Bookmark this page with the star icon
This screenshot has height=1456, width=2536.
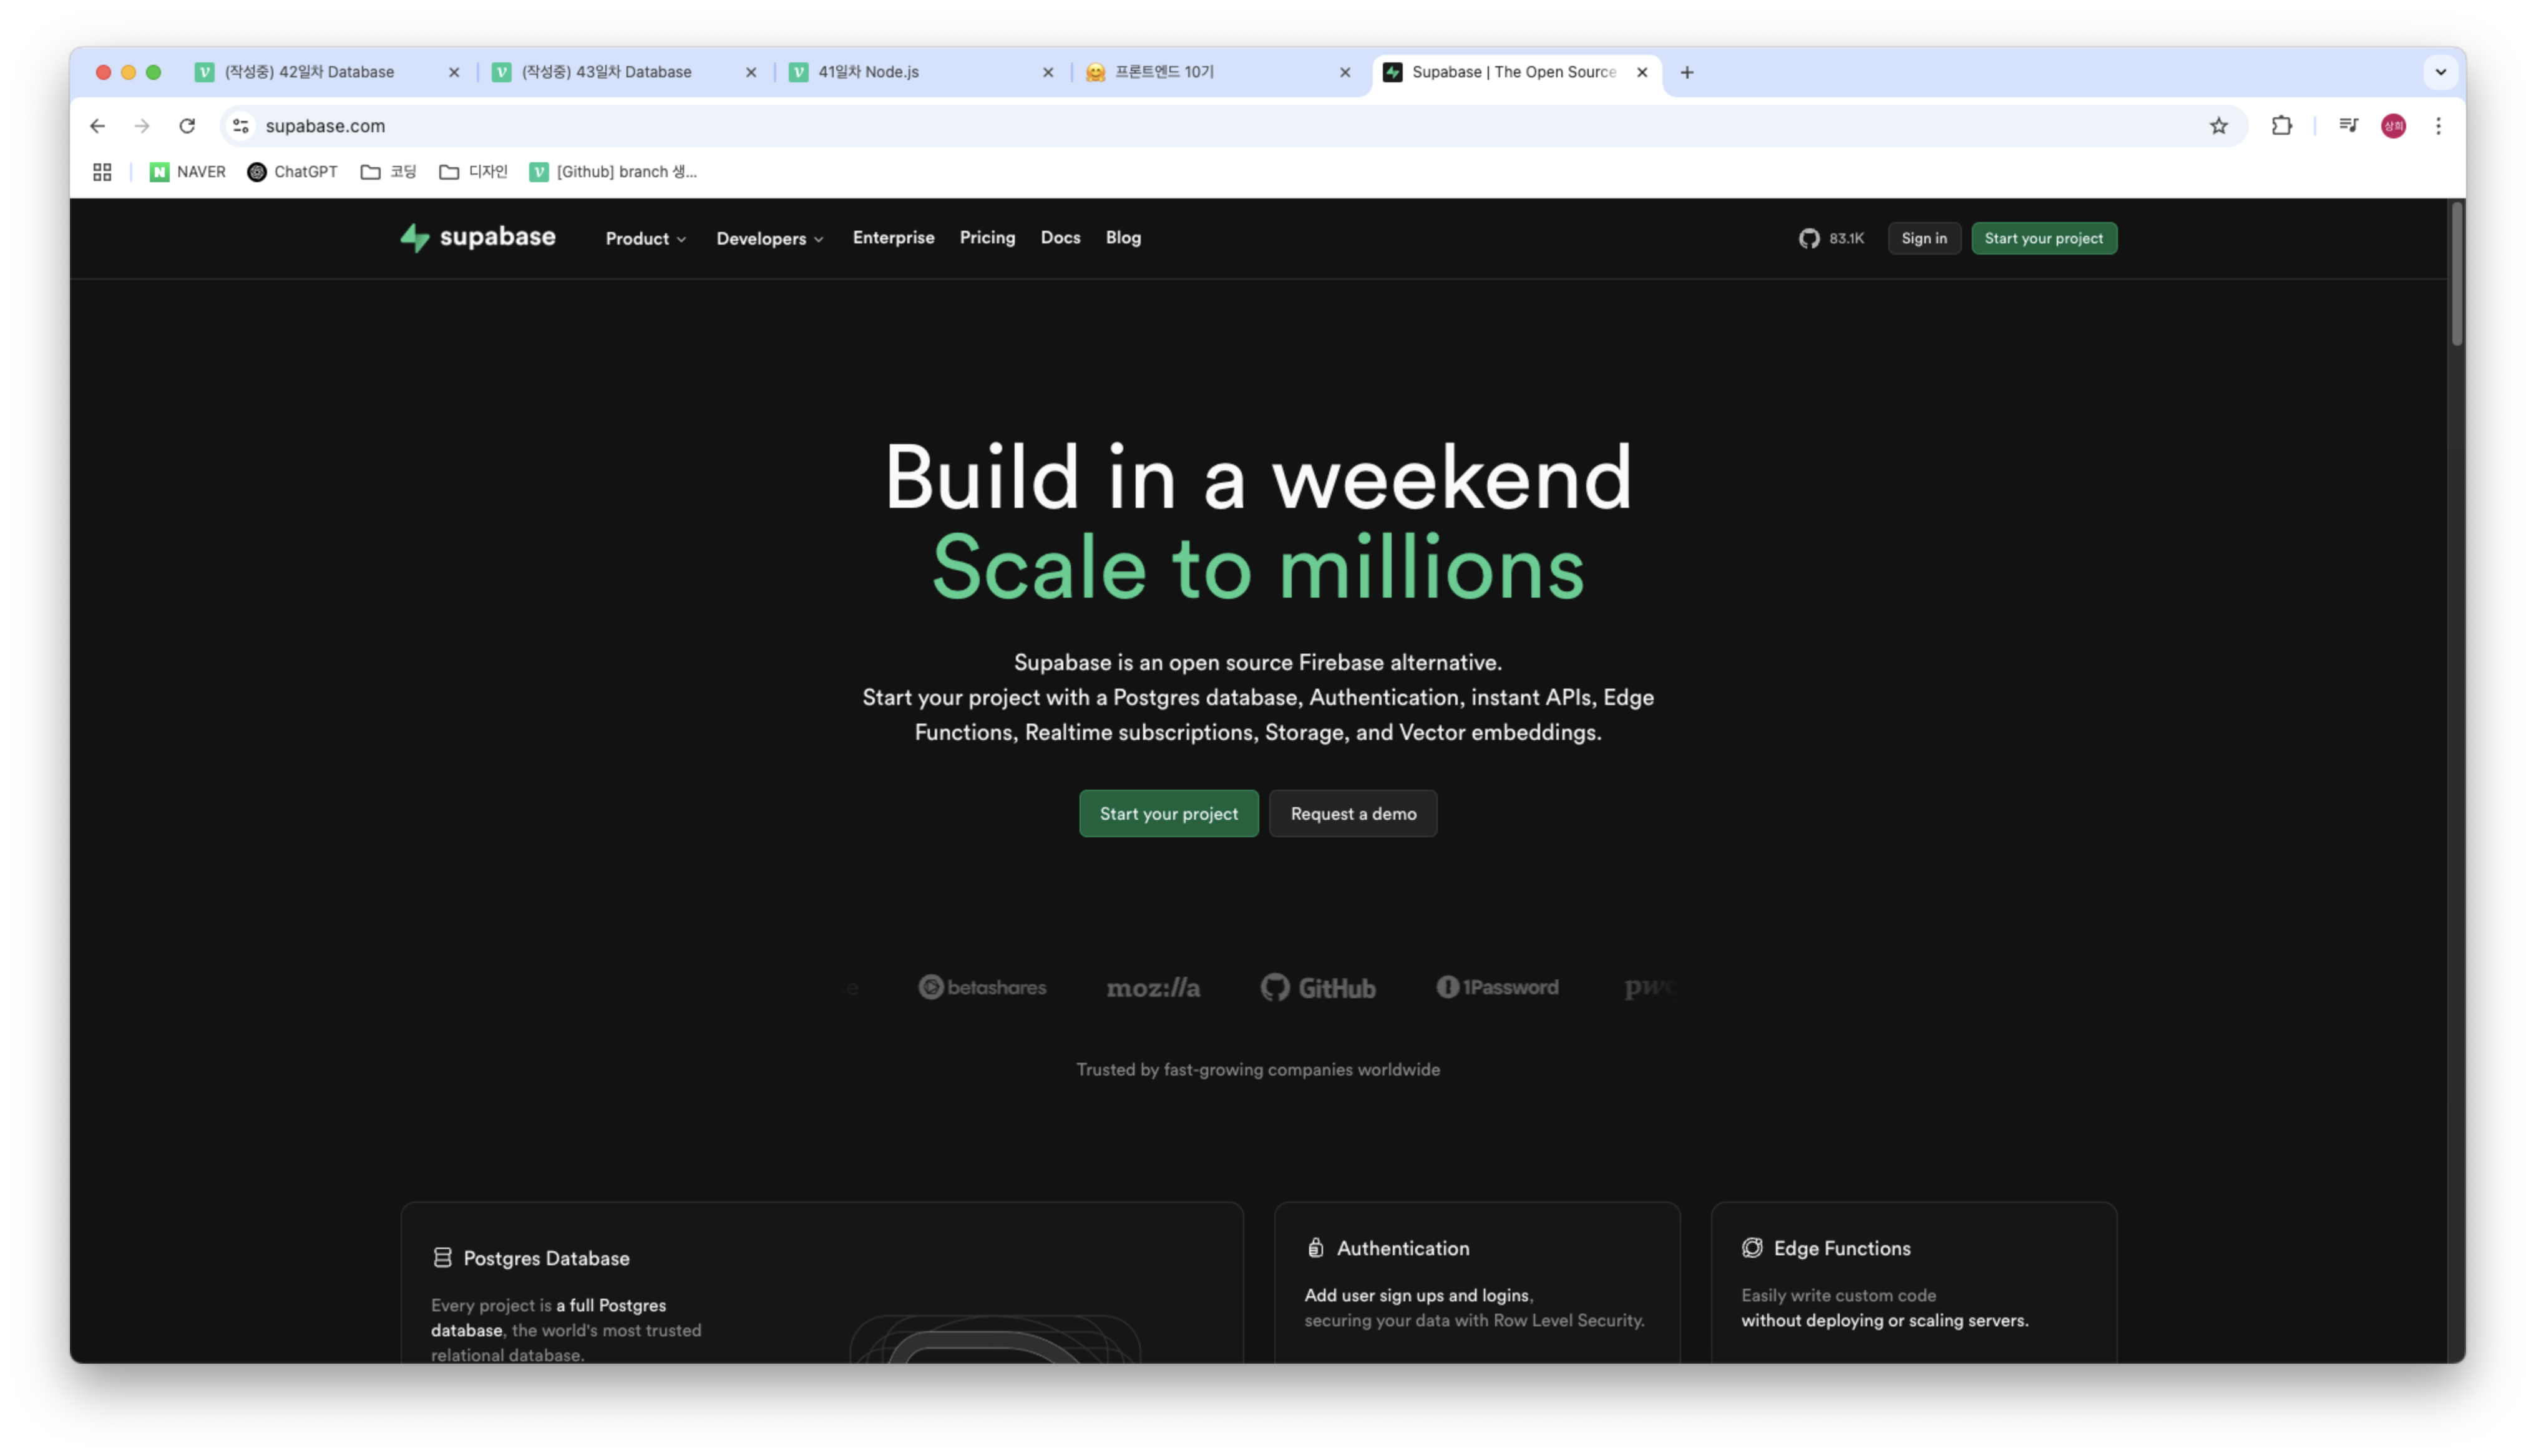click(2218, 126)
